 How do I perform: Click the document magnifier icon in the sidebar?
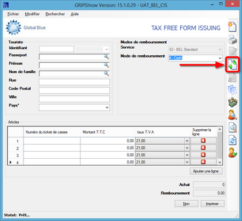(233, 128)
